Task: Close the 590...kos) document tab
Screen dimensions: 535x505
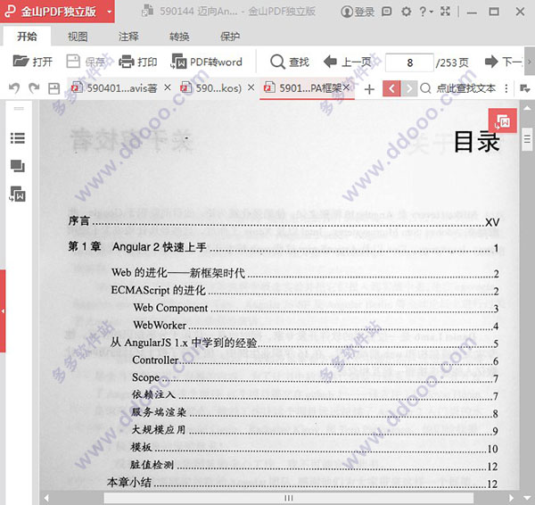Action: 251,87
